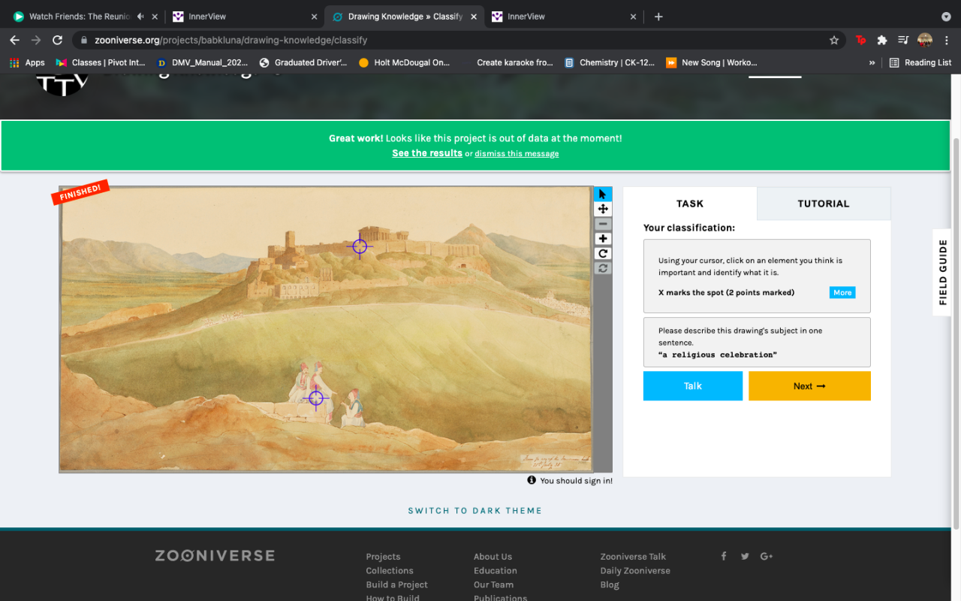Open Classes | Pivot bookmark
961x601 pixels.
(100, 62)
